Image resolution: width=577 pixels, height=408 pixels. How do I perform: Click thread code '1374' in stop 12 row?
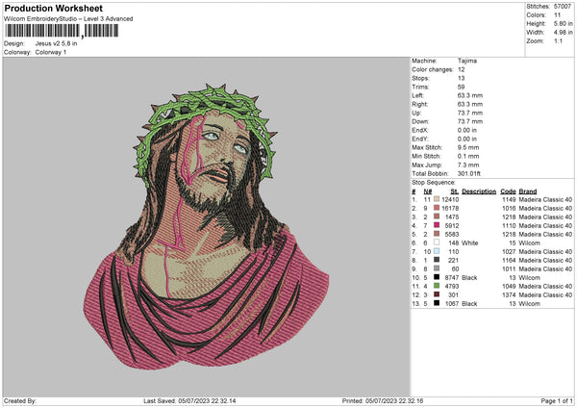click(x=509, y=295)
